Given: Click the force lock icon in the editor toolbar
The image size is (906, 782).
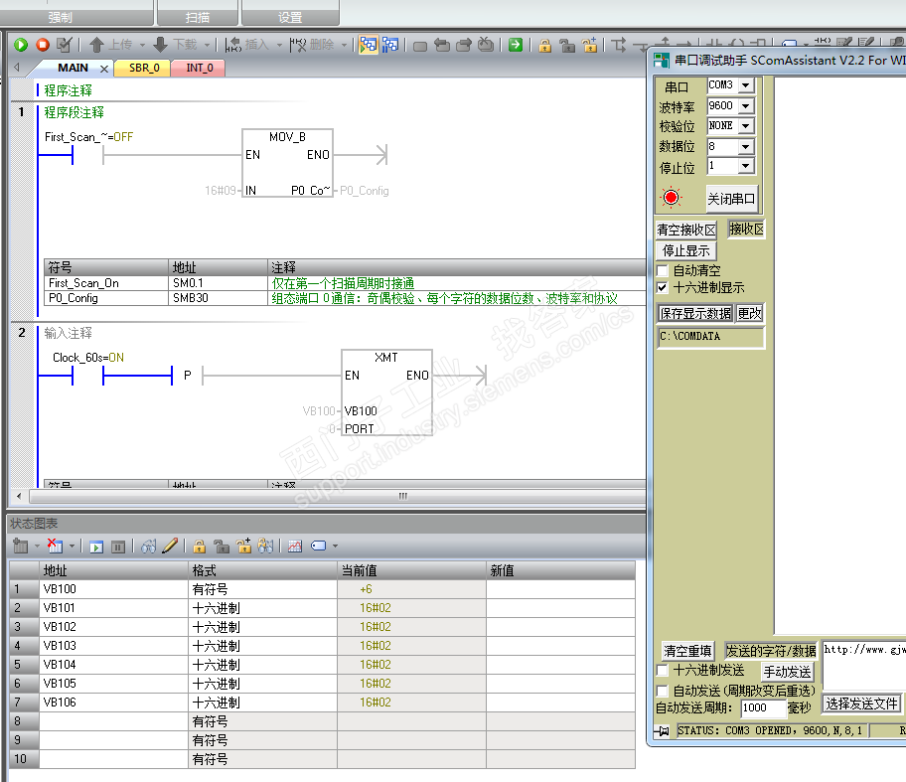Looking at the screenshot, I should click(x=544, y=45).
